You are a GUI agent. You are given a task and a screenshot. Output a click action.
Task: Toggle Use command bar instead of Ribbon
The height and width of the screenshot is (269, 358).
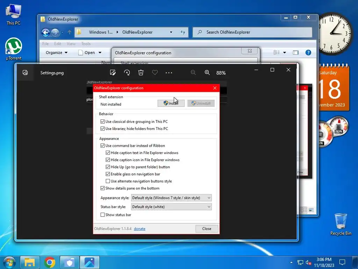pos(102,145)
